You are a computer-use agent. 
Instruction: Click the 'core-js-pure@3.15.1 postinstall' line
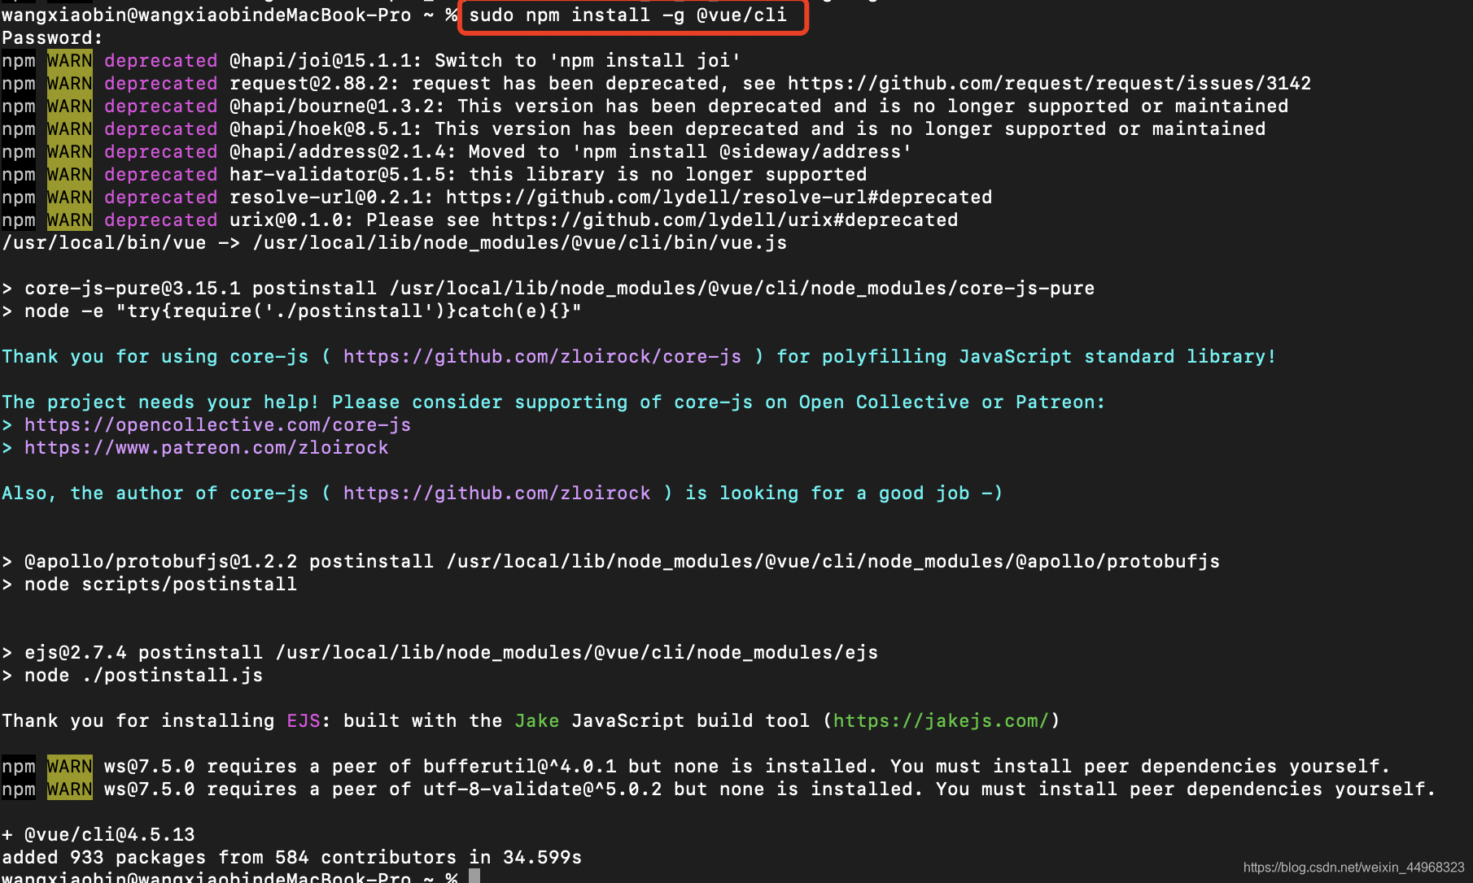pos(548,289)
